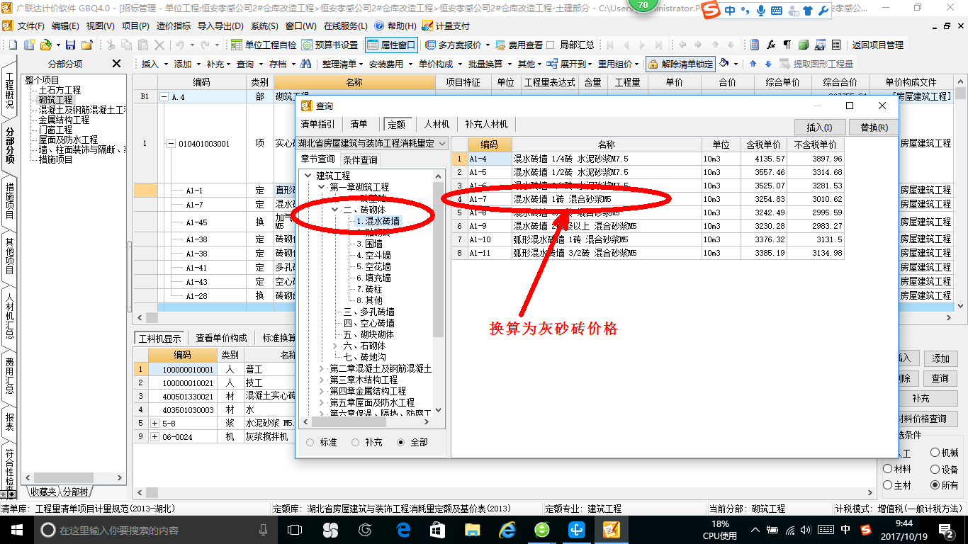
Task: Select the 条件查询 tab
Action: tap(361, 160)
